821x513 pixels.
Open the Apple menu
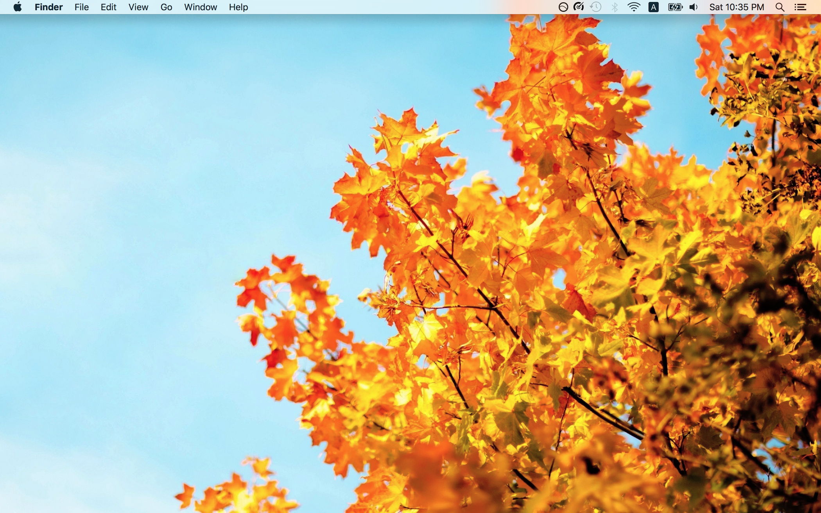pos(17,7)
